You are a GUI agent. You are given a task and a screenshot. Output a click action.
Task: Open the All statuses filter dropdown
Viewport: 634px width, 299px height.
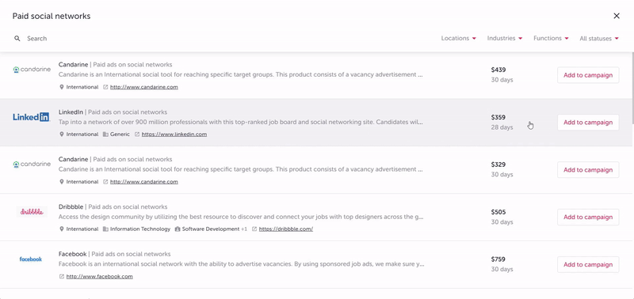coord(599,39)
